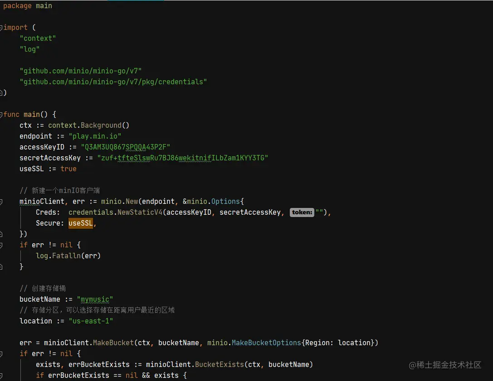Click the "play.min.io" string
The image size is (493, 381).
click(x=95, y=136)
